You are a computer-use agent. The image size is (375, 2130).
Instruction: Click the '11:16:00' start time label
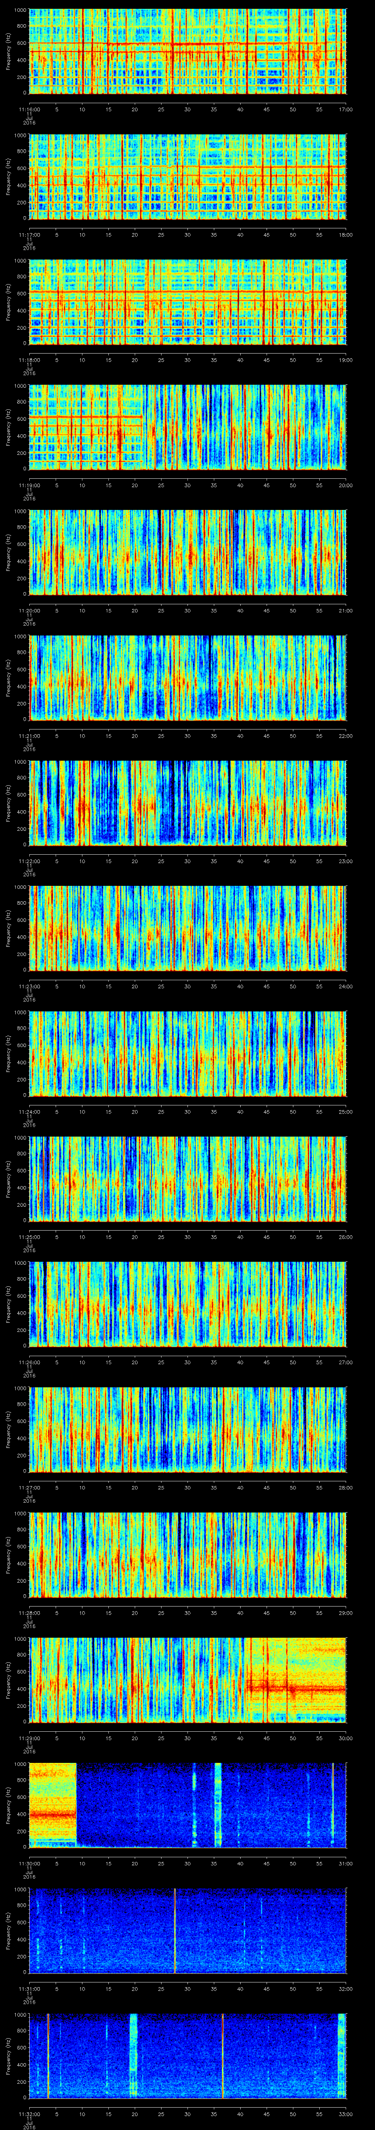coord(30,109)
